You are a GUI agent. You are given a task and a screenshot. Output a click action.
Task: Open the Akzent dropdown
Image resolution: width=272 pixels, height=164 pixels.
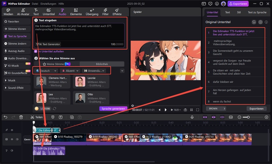70,71
